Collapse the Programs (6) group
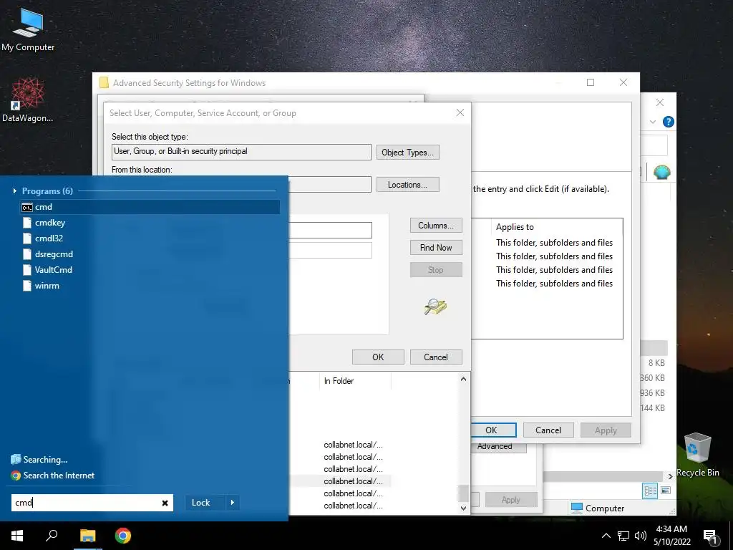The image size is (733, 550). (15, 190)
